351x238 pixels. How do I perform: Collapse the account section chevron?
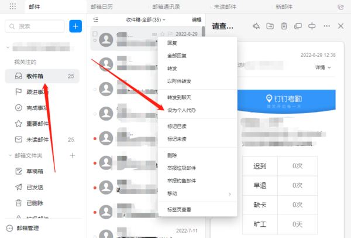point(8,47)
